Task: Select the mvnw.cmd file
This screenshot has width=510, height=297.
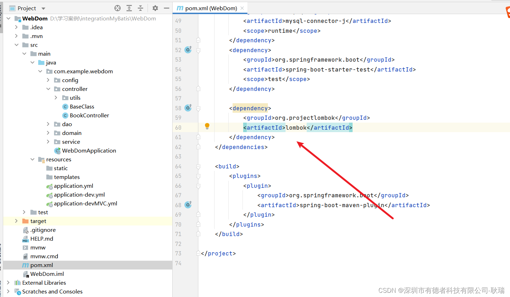Action: [x=44, y=256]
